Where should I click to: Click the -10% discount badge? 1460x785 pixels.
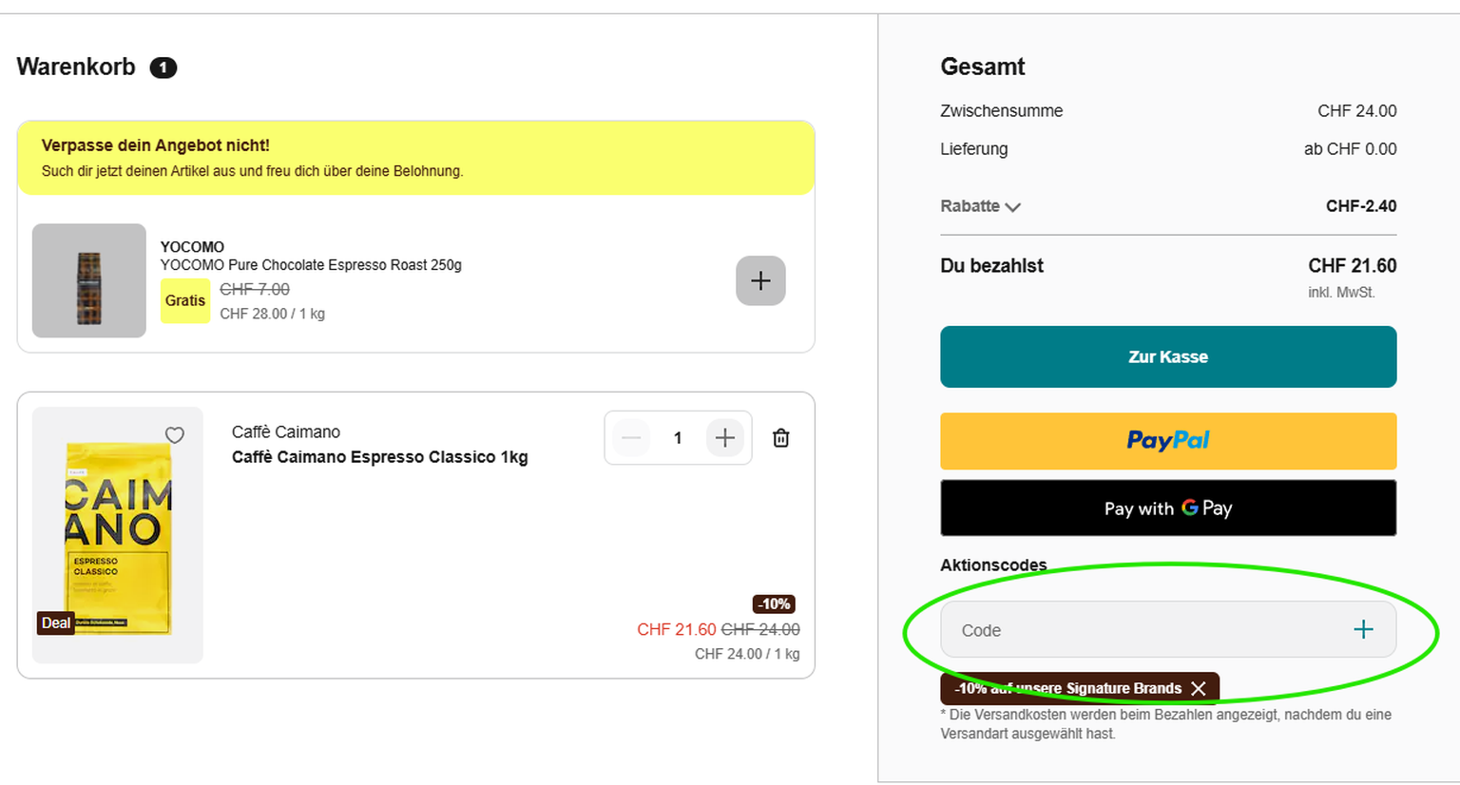point(775,603)
